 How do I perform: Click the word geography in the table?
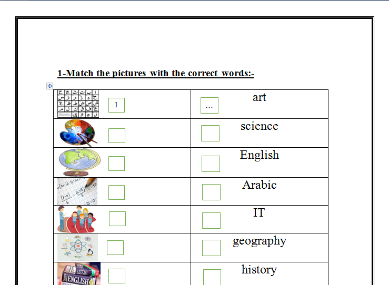point(260,241)
